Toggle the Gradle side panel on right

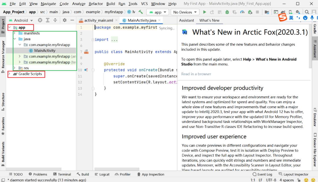coord(315,29)
